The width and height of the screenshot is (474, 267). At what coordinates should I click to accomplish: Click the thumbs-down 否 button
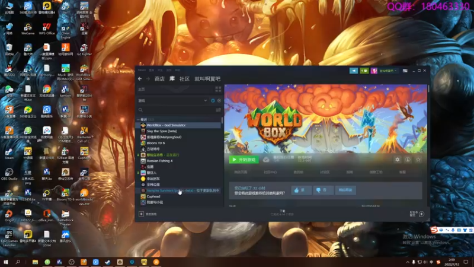[323, 190]
